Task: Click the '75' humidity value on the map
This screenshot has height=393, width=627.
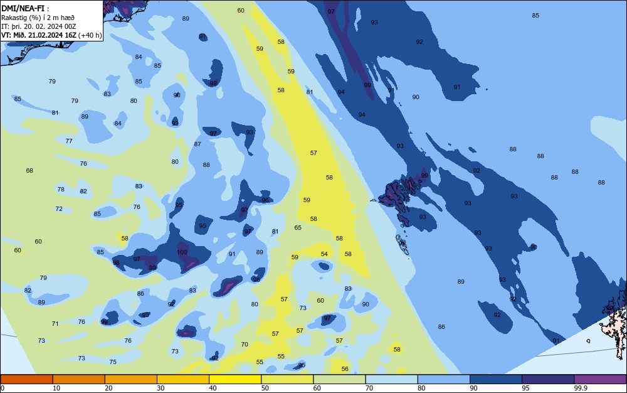Action: (113, 362)
